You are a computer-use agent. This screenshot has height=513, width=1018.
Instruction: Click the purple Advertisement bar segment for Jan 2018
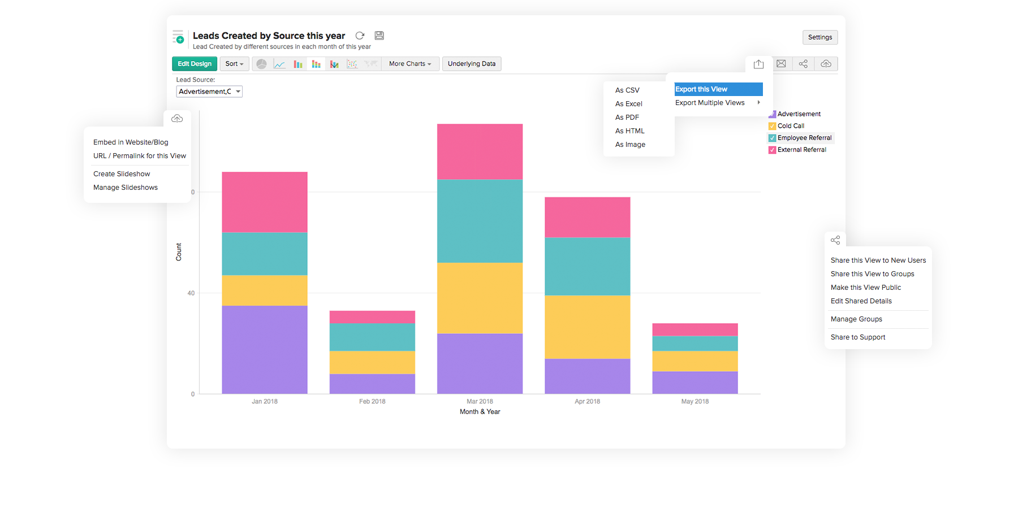click(x=265, y=349)
